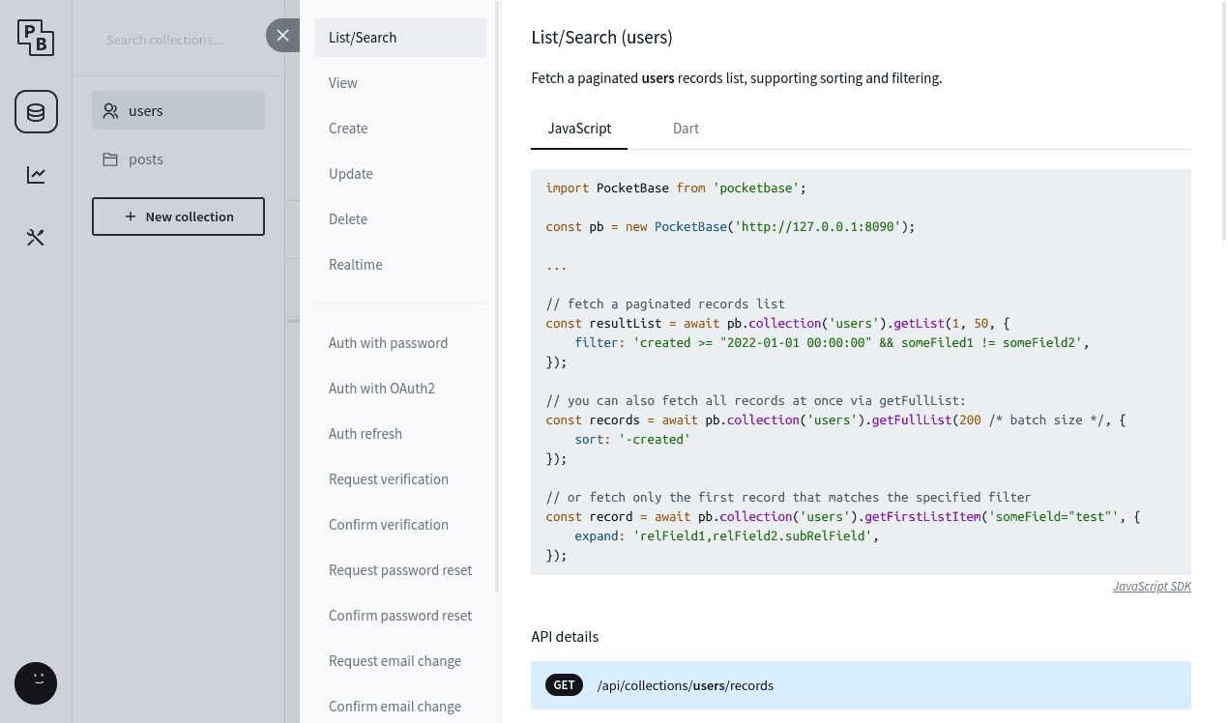Click the sidebar menu scrollbar
This screenshot has height=723, width=1228.
(x=498, y=296)
